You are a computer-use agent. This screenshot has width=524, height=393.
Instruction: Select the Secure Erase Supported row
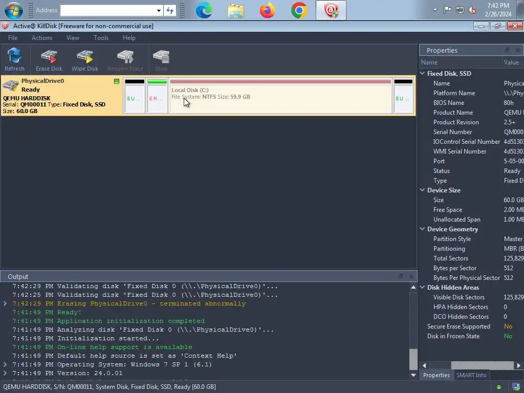tap(471, 326)
